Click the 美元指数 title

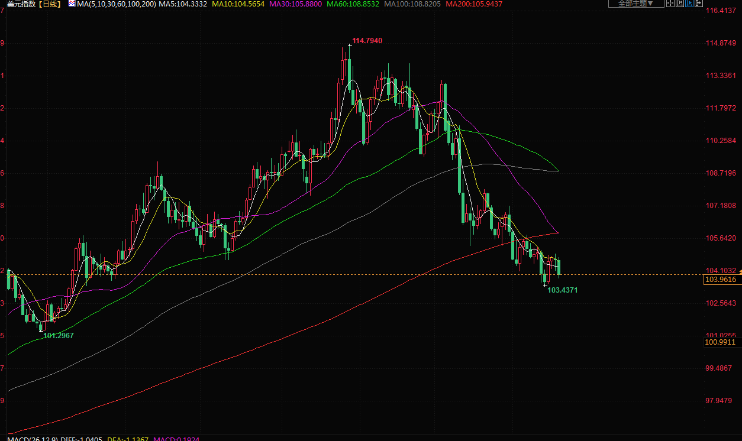pyautogui.click(x=21, y=4)
